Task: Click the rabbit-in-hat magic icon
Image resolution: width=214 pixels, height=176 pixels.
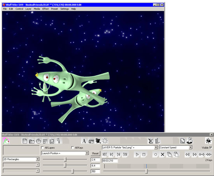Action: click(x=190, y=141)
